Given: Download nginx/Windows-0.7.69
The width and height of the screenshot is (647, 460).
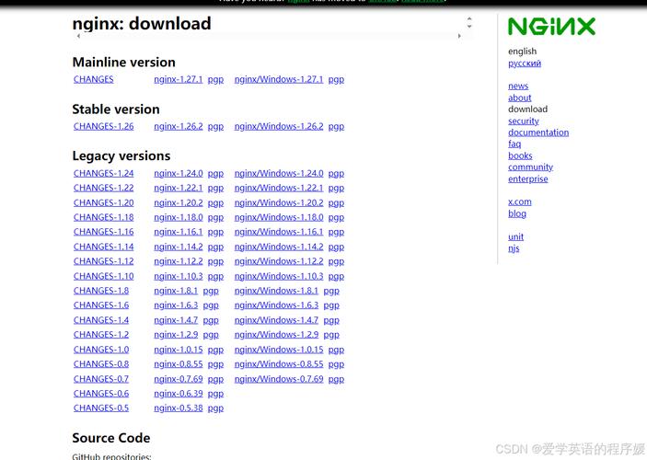Looking at the screenshot, I should [x=279, y=379].
